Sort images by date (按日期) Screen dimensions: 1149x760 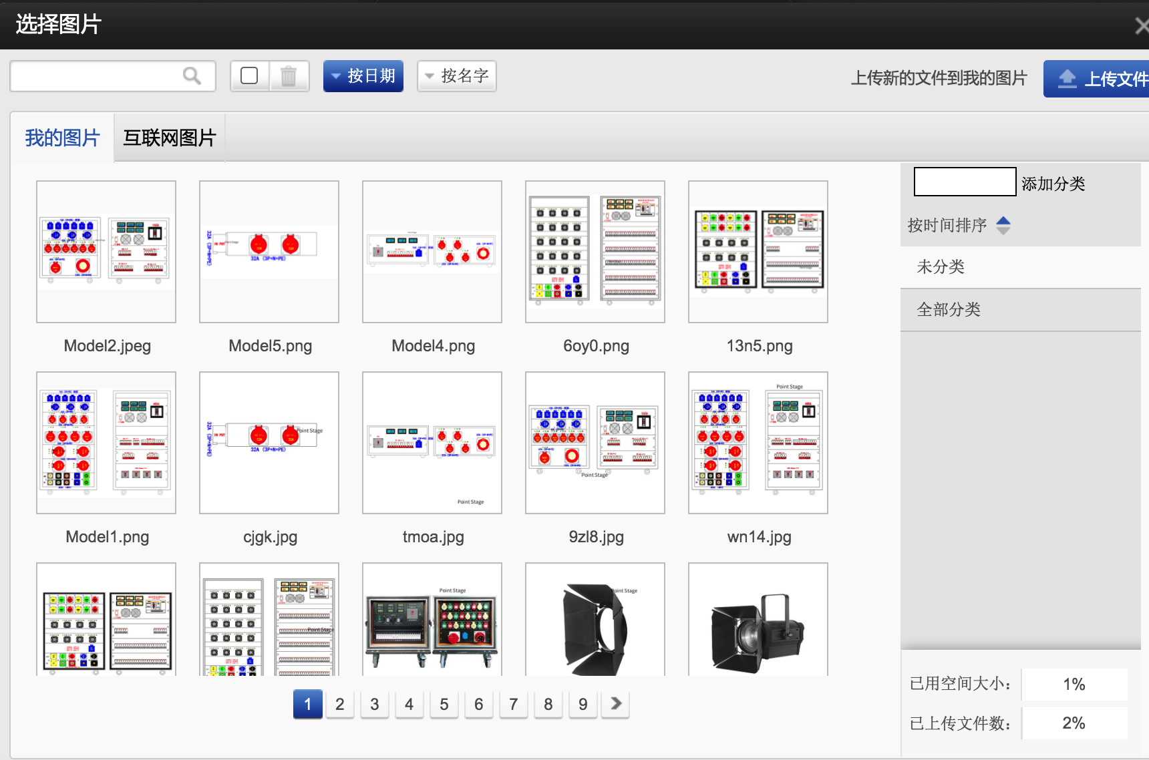click(363, 76)
